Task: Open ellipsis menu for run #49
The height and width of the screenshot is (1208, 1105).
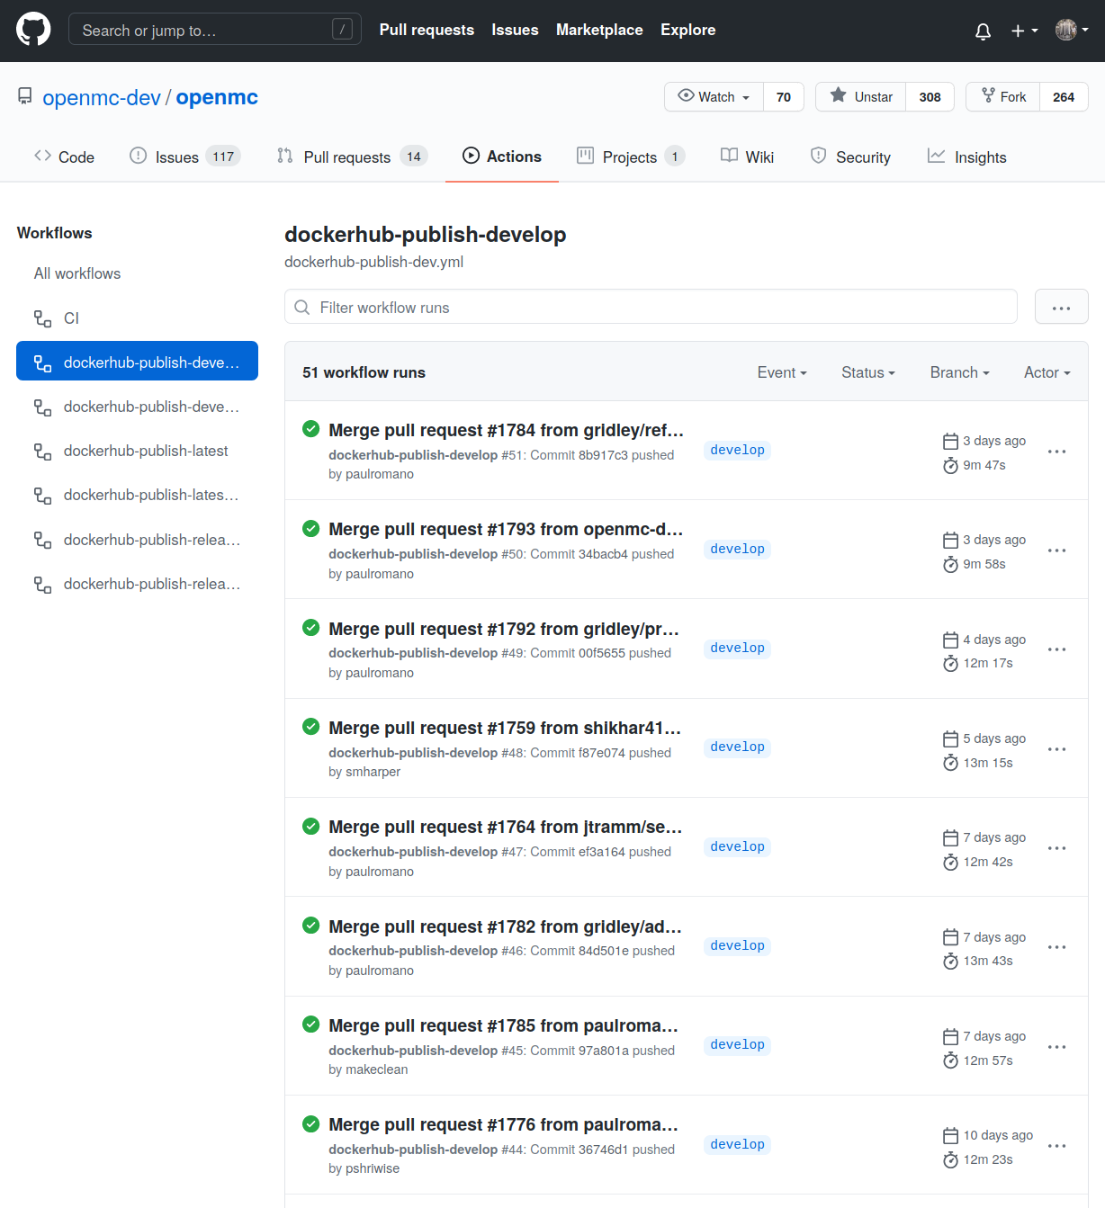Action: coord(1057,649)
